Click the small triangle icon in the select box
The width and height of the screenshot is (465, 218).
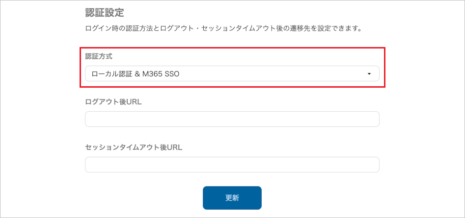pyautogui.click(x=369, y=74)
